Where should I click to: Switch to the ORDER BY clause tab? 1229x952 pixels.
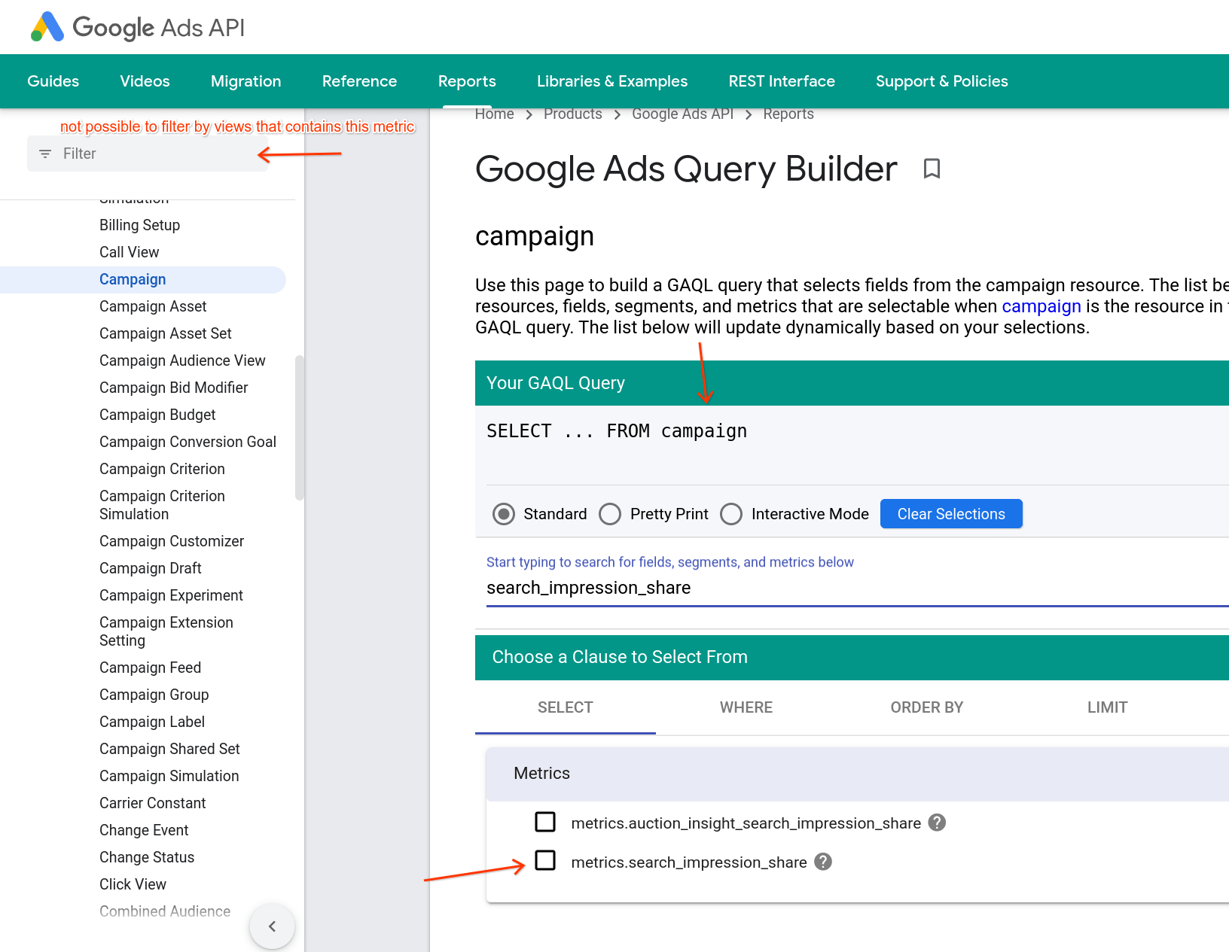coord(926,707)
